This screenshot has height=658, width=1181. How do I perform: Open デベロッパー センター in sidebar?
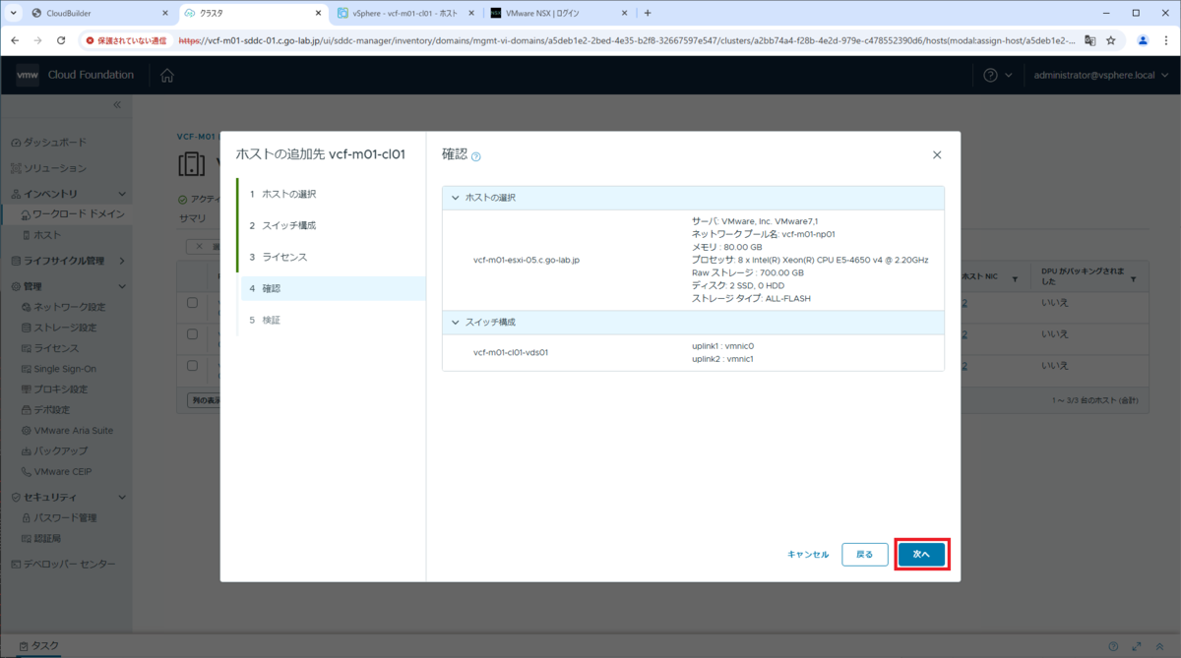63,564
